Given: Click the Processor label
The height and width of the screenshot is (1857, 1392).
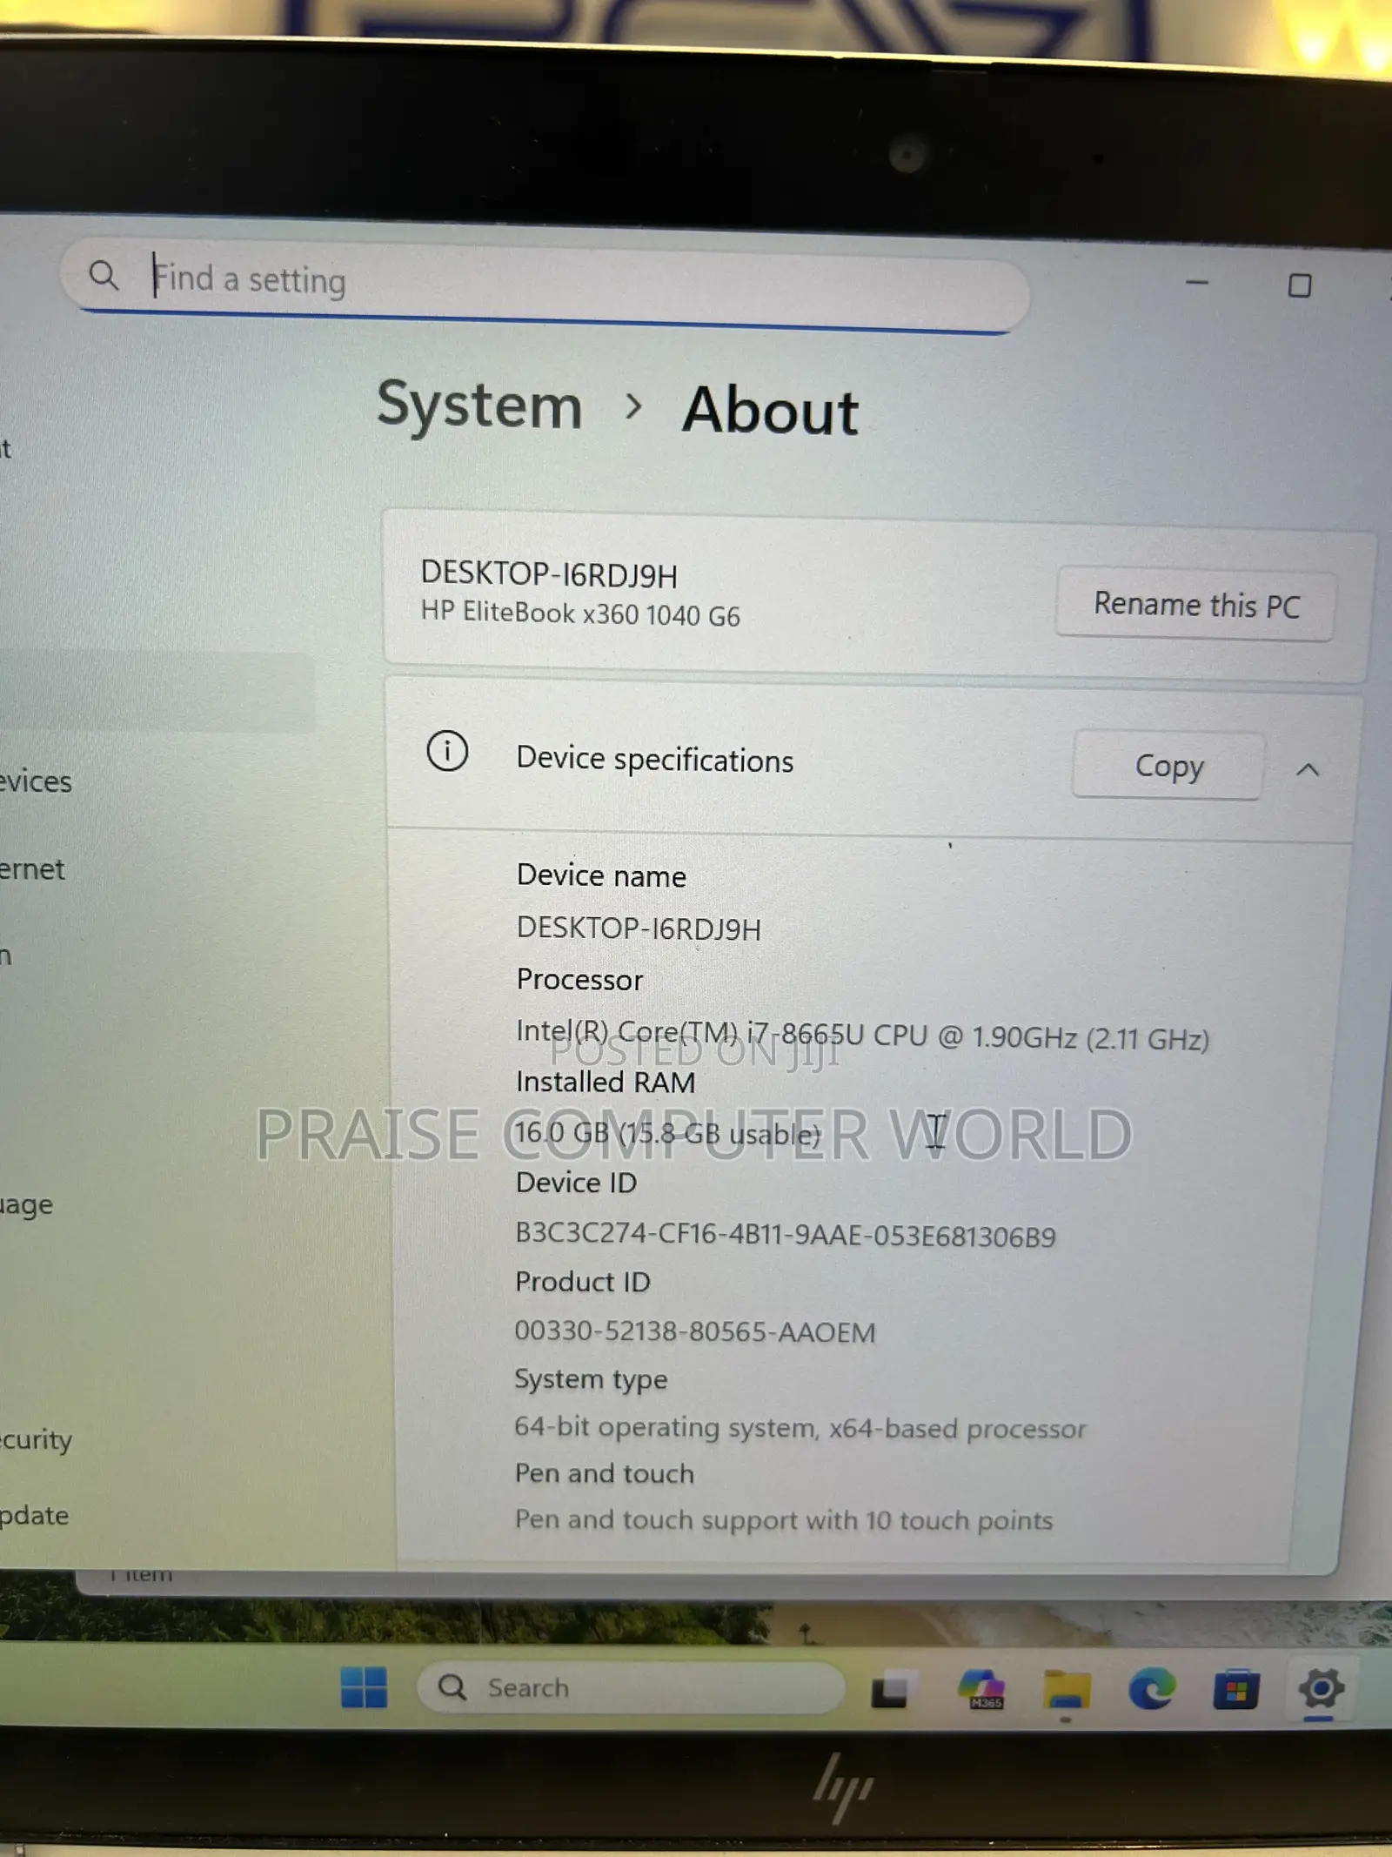Looking at the screenshot, I should point(579,979).
